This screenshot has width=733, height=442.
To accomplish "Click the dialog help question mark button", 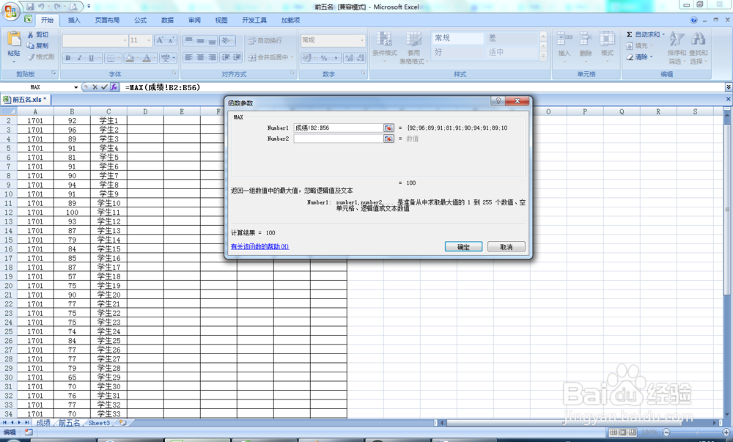I will click(498, 101).
